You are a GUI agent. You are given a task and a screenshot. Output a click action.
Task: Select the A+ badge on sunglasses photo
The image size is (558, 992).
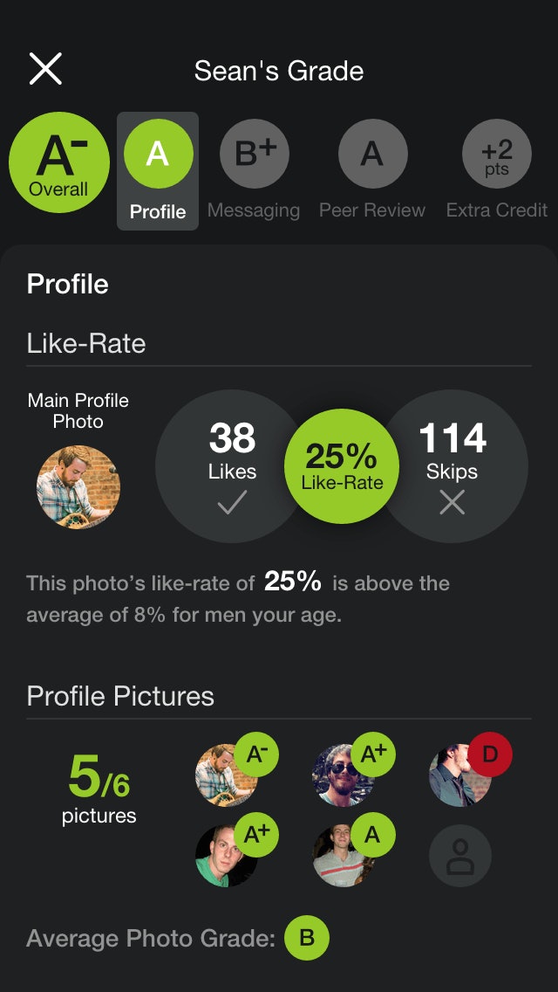pyautogui.click(x=372, y=754)
